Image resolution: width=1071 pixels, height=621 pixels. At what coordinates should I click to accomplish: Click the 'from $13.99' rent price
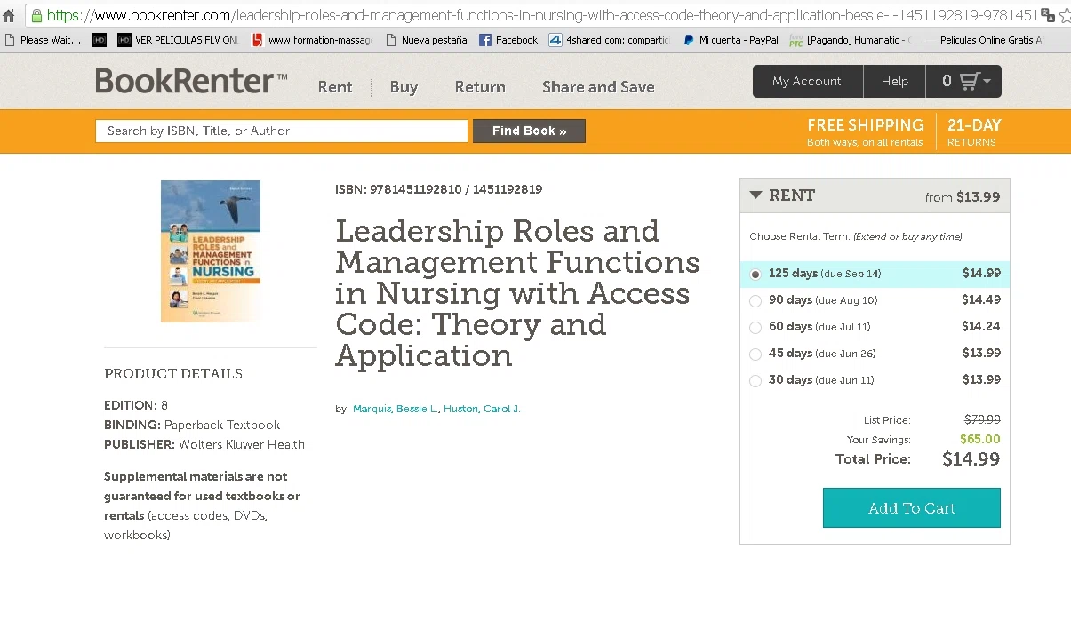(963, 197)
